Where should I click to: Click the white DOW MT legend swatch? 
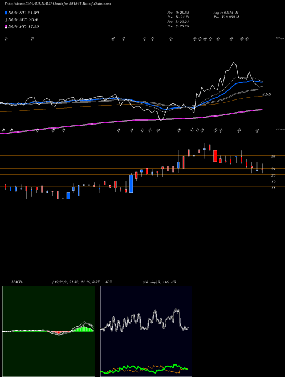click(6, 20)
